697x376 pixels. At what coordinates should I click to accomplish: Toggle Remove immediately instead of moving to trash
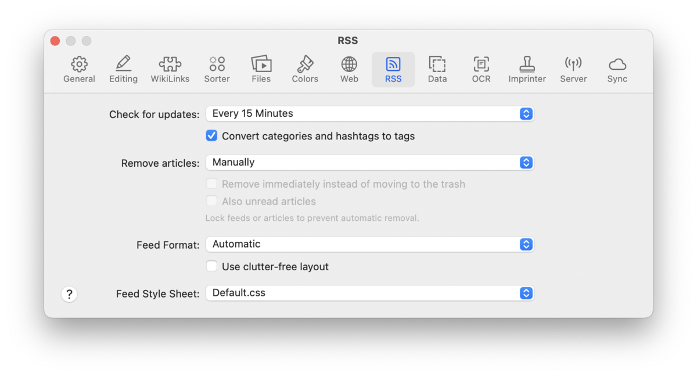[212, 184]
